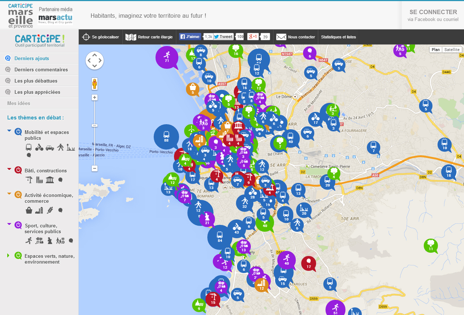The image size is (464, 315).
Task: Select the bicycle filter icon in sidebar
Action: coord(39,147)
